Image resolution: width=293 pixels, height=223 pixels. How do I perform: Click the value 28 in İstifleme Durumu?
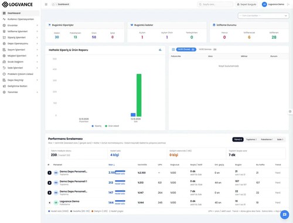(274, 37)
